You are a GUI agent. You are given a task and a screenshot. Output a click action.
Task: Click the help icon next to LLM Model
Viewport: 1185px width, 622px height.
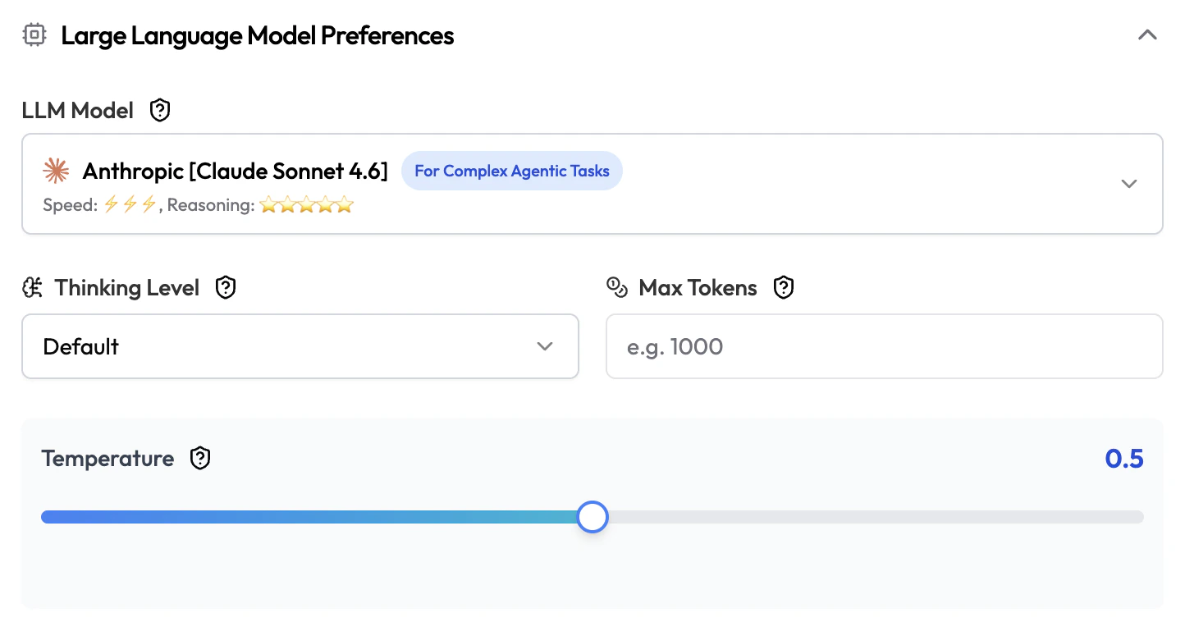click(x=160, y=110)
